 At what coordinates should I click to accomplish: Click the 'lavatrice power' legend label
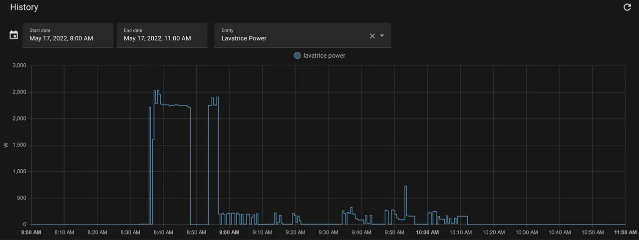click(x=324, y=55)
